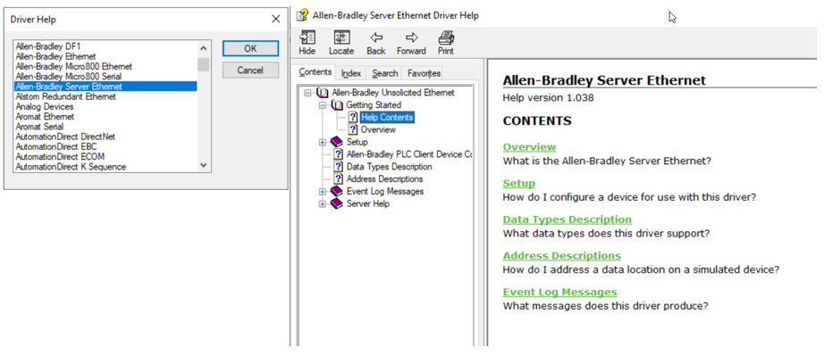824x356 pixels.
Task: Expand the Server Help tree node
Action: (x=322, y=203)
